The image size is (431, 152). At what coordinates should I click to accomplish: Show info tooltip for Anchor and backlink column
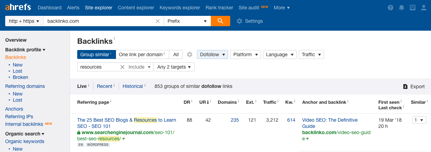pos(348,101)
